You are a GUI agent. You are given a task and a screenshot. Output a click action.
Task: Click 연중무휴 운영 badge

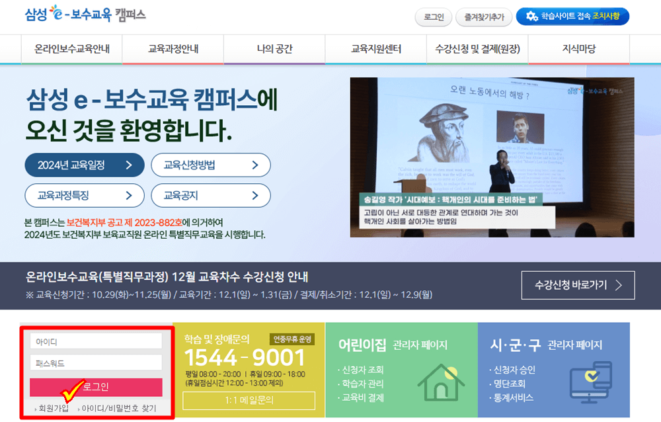292,339
